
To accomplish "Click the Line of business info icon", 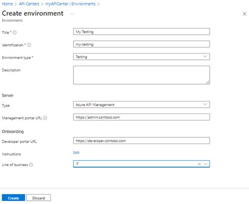I will (31, 165).
